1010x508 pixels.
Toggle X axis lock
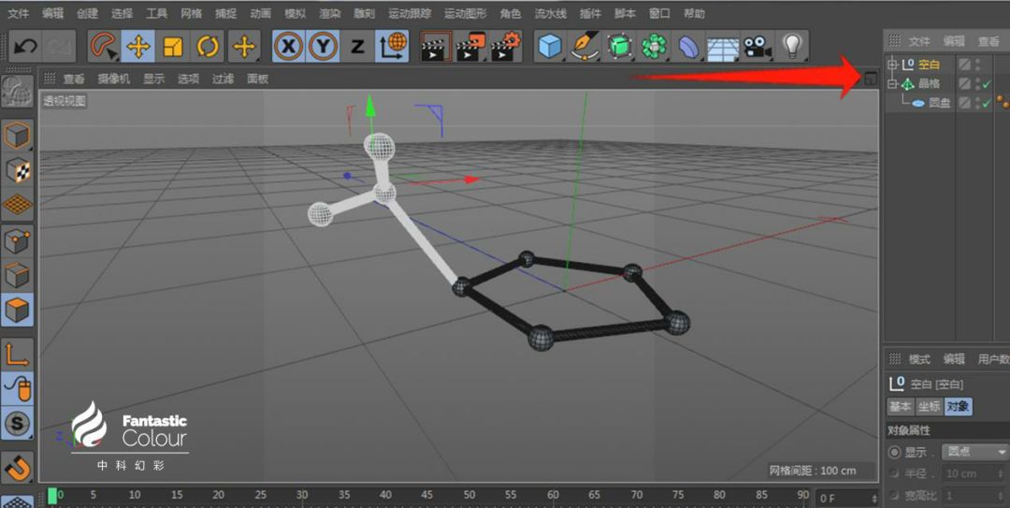[289, 47]
